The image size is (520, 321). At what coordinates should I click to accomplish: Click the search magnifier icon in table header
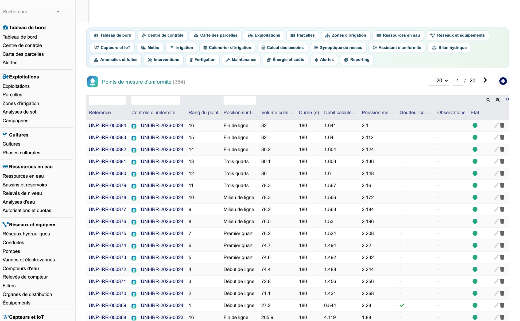point(488,100)
